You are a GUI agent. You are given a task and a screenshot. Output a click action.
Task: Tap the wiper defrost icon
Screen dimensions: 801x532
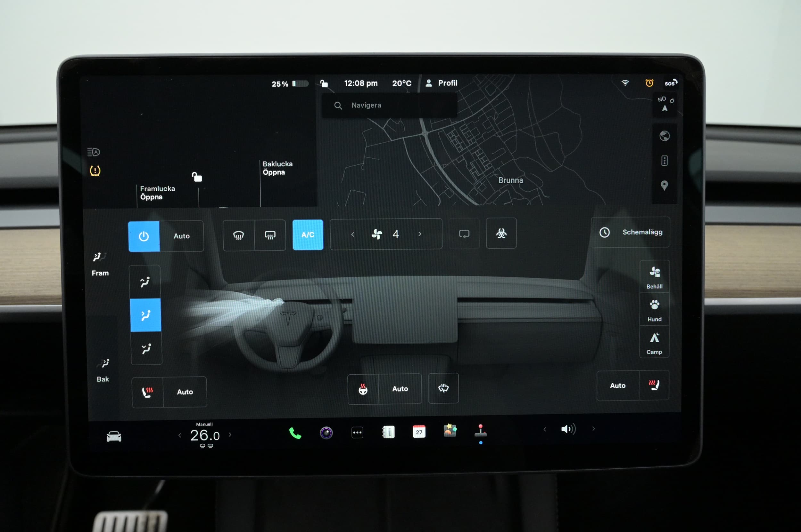click(443, 388)
